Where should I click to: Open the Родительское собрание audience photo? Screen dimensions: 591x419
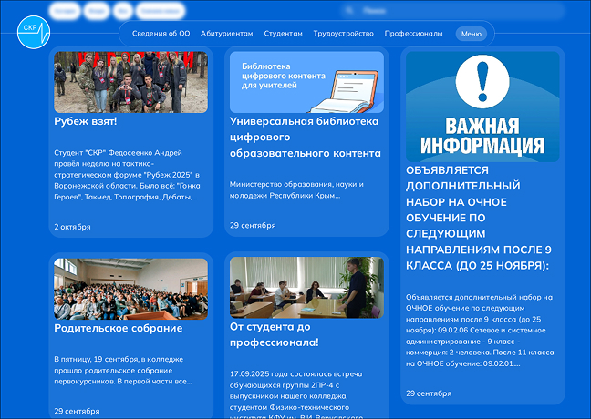(x=130, y=288)
